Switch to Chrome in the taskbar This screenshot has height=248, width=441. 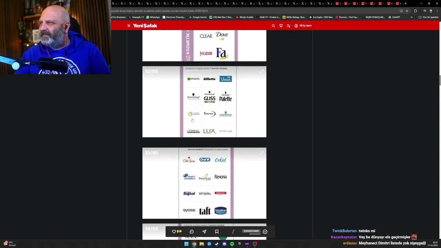pos(194,244)
